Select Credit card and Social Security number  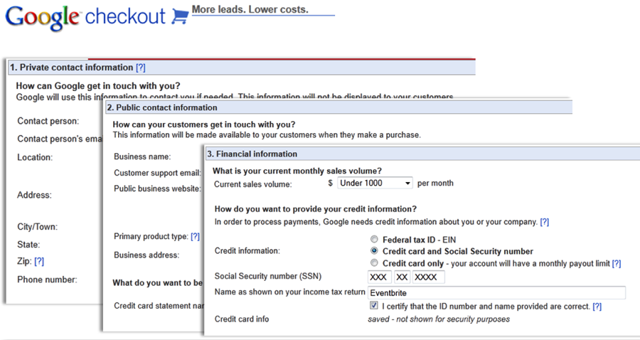point(374,250)
